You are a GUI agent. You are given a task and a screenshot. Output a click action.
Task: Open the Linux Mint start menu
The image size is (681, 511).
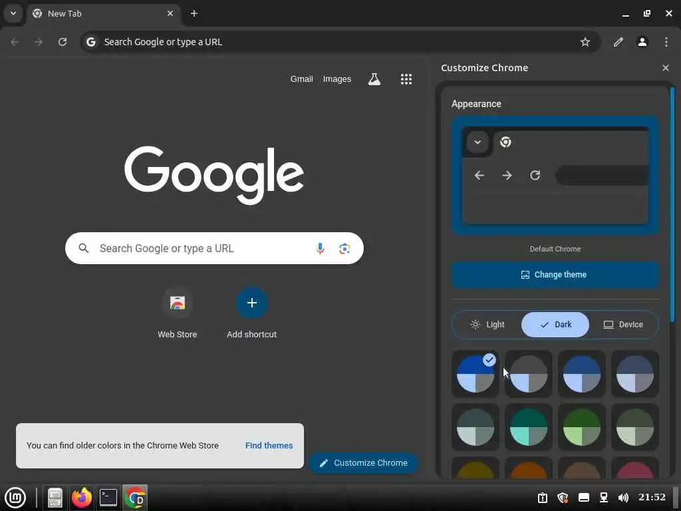[x=15, y=498]
